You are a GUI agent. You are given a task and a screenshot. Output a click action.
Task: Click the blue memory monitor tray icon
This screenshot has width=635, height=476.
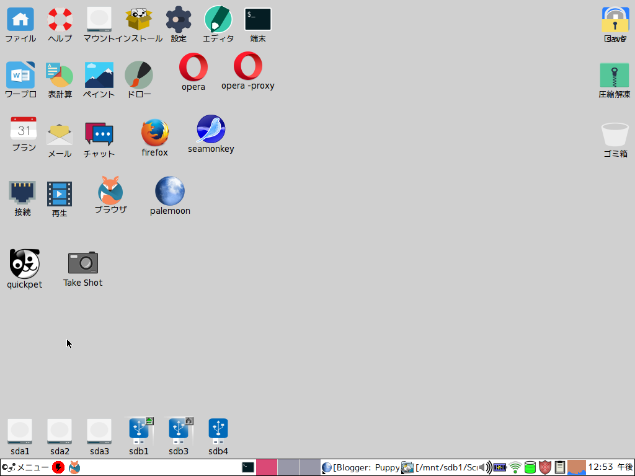click(500, 467)
